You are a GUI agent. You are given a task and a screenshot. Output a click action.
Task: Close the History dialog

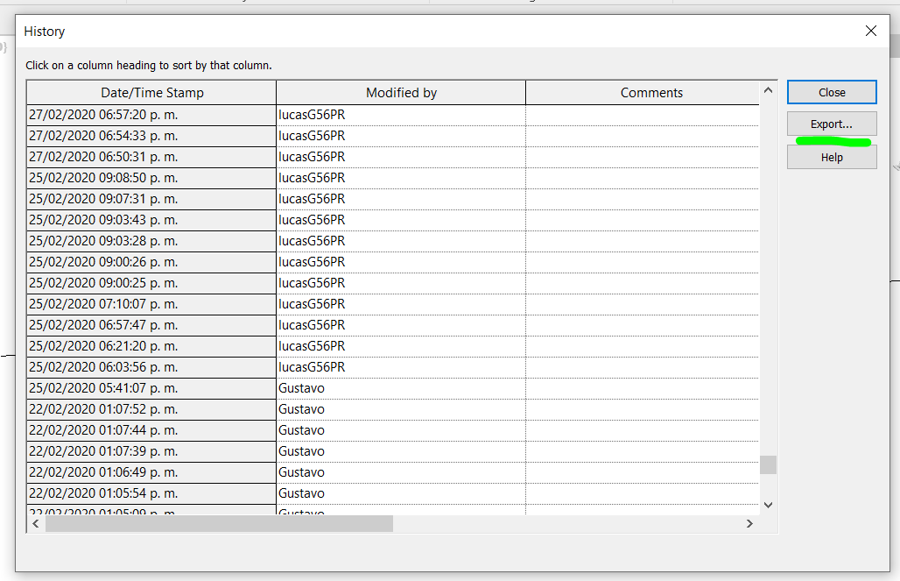click(830, 91)
